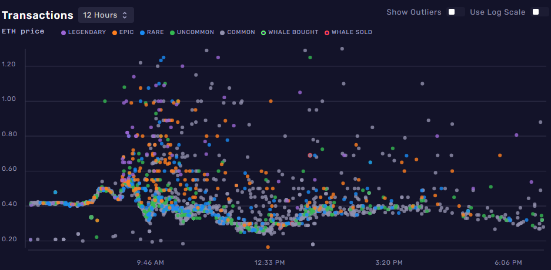Click the 9:46 AM time axis label
The width and height of the screenshot is (551, 270).
coord(150,262)
